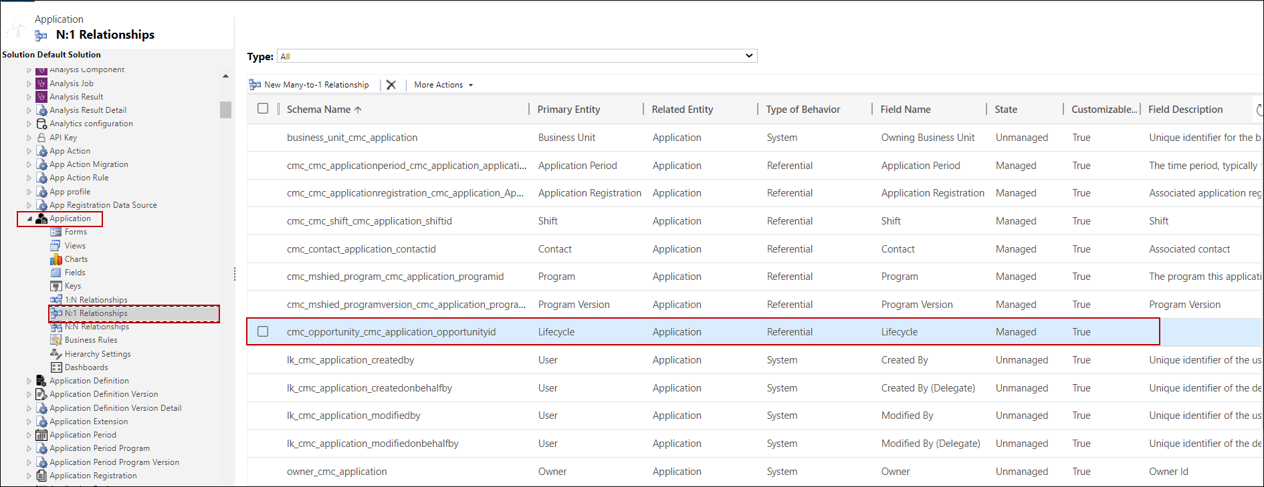Click the Hierarchy Settings icon

(x=56, y=354)
